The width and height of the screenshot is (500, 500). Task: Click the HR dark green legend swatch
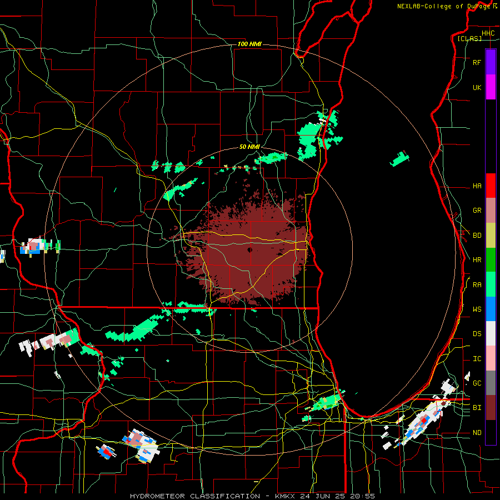tap(491, 260)
